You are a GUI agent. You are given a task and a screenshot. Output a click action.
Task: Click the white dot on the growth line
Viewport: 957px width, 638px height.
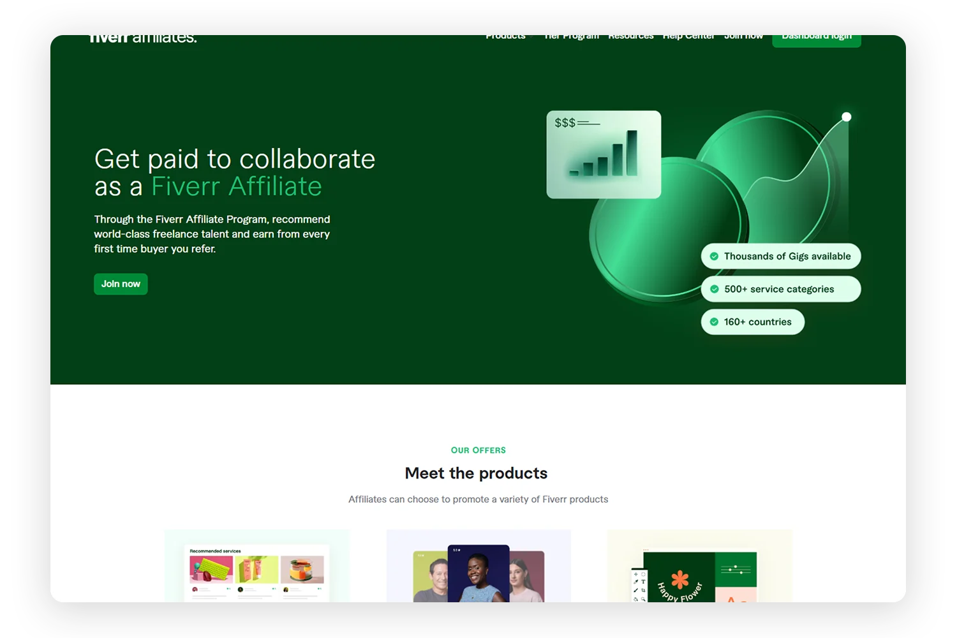tap(846, 117)
